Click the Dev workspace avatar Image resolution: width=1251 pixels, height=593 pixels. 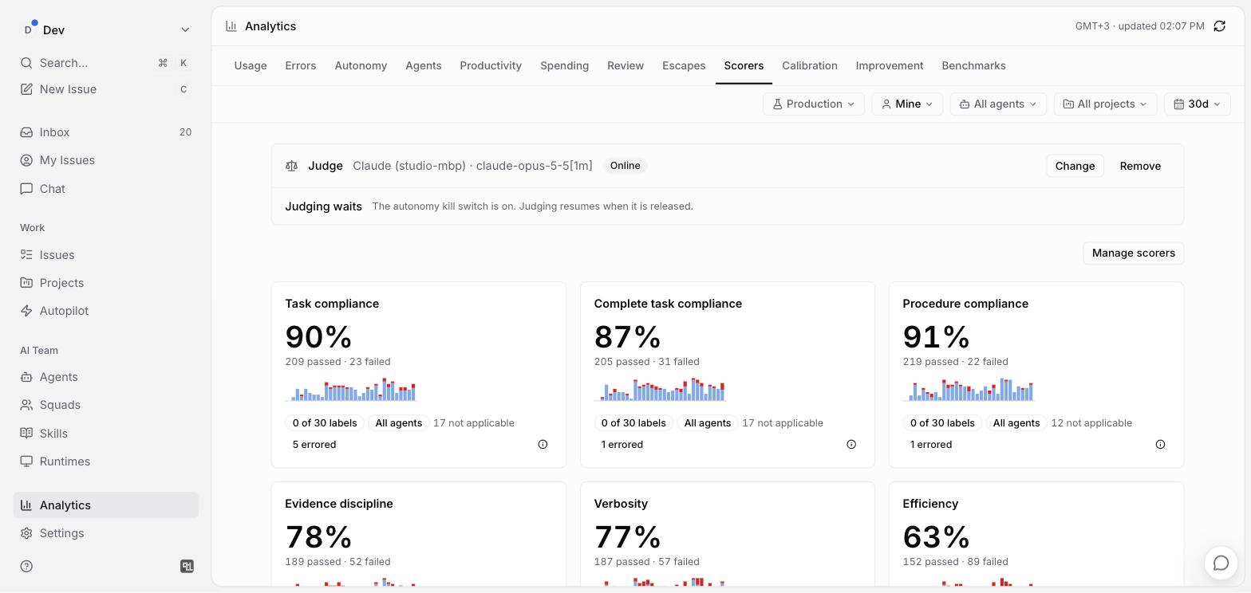(x=30, y=29)
